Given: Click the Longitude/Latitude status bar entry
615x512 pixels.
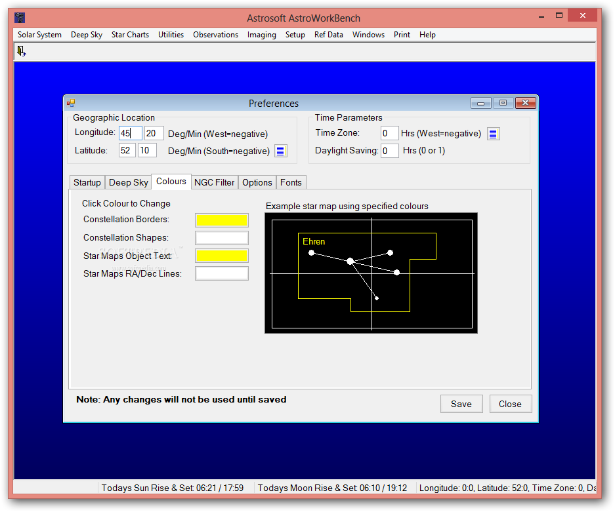Looking at the screenshot, I should click(x=507, y=488).
